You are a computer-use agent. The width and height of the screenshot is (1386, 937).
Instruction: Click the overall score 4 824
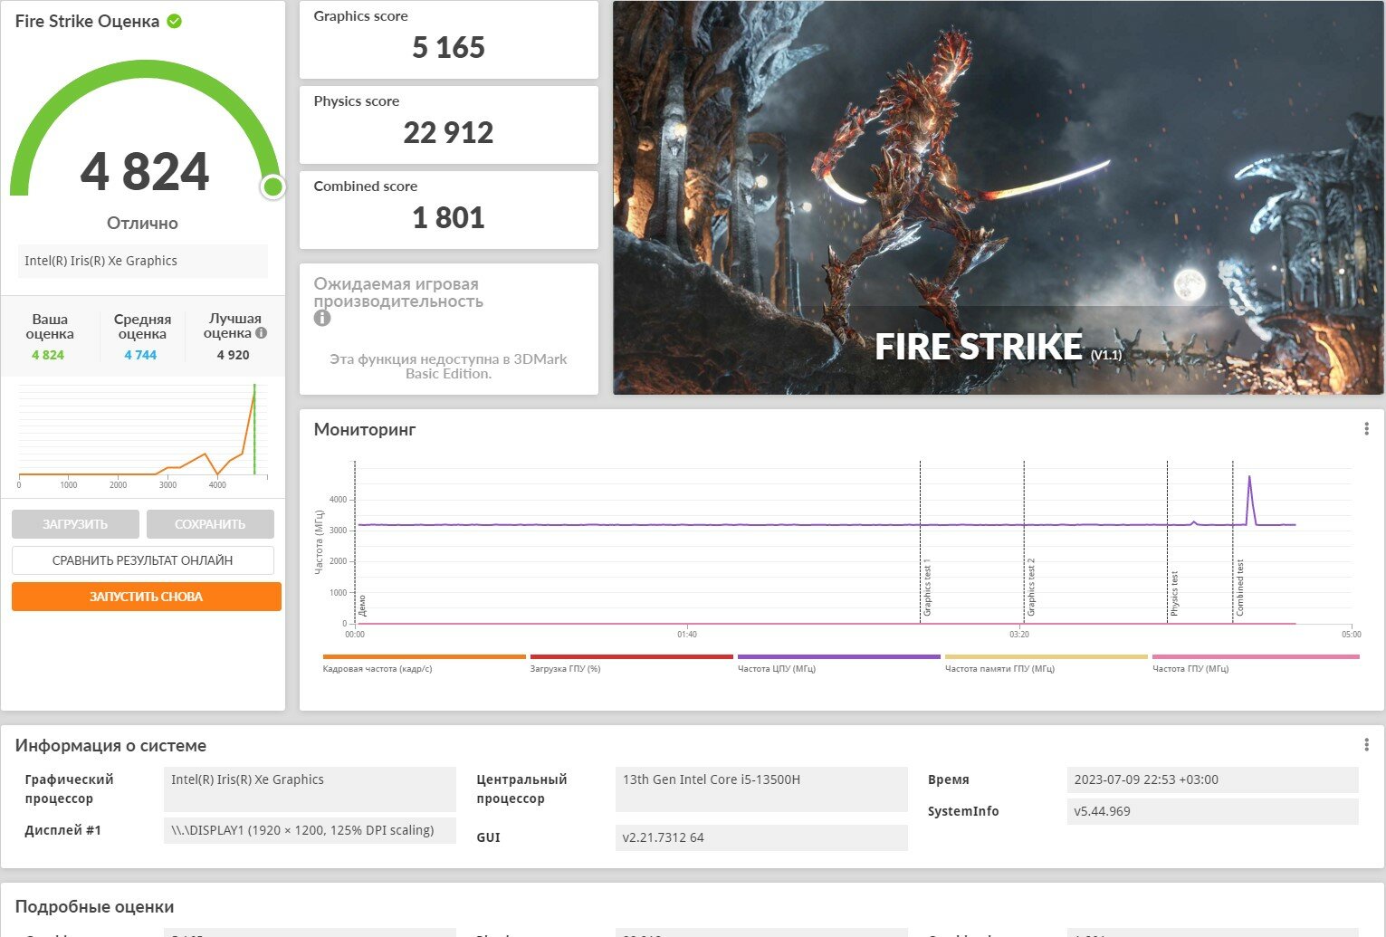click(x=145, y=171)
